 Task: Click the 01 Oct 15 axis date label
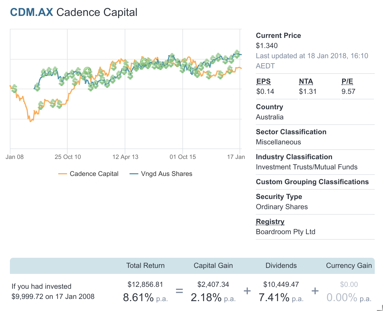point(183,157)
